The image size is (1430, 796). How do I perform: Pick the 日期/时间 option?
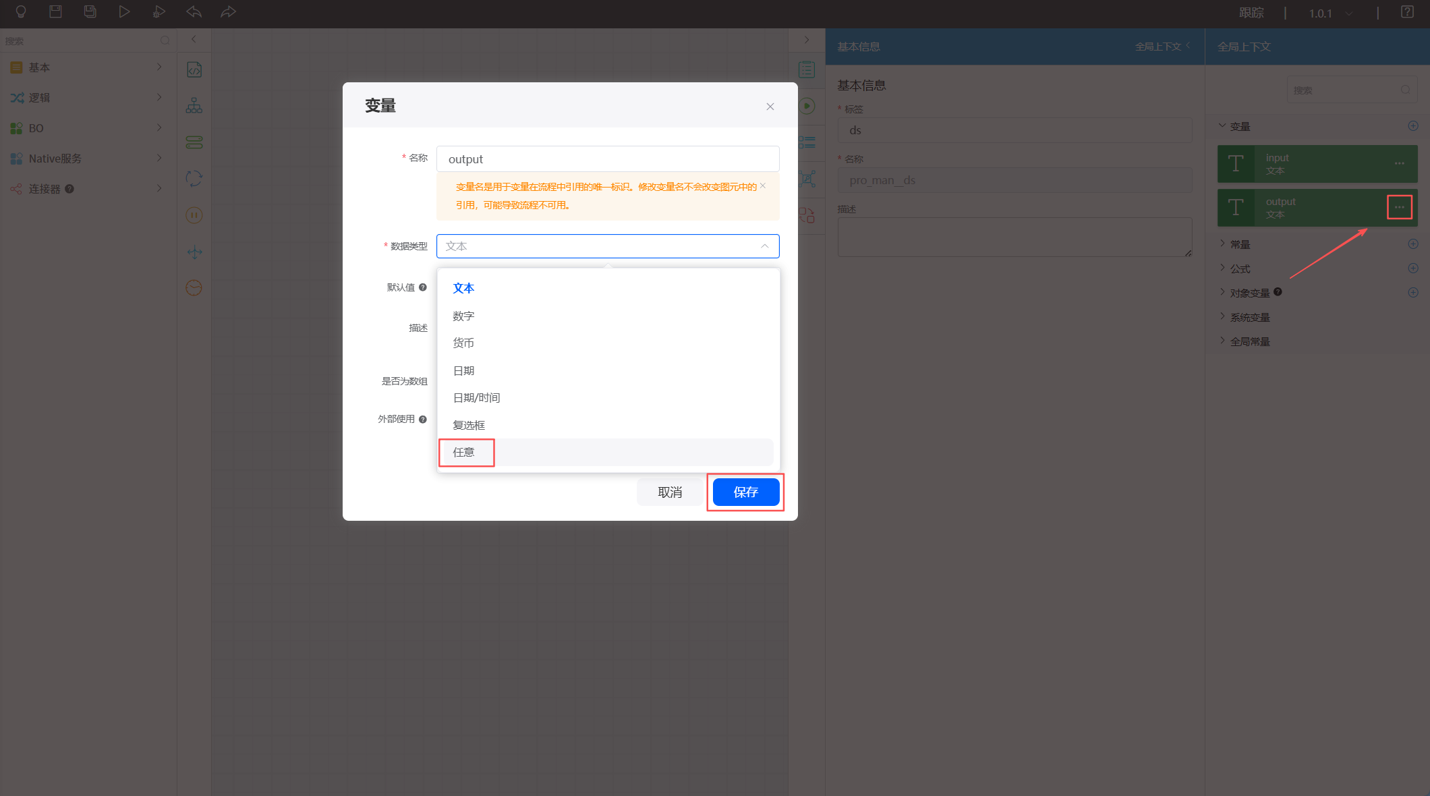[x=476, y=397]
